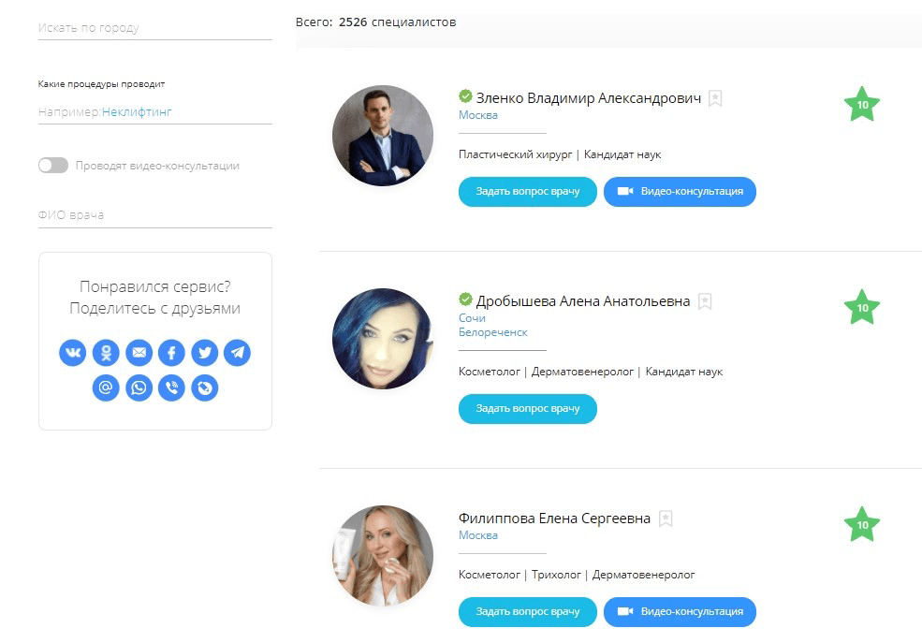The image size is (922, 643).
Task: Click "Задать вопрос врачу" for Зленко
Action: pyautogui.click(x=527, y=192)
